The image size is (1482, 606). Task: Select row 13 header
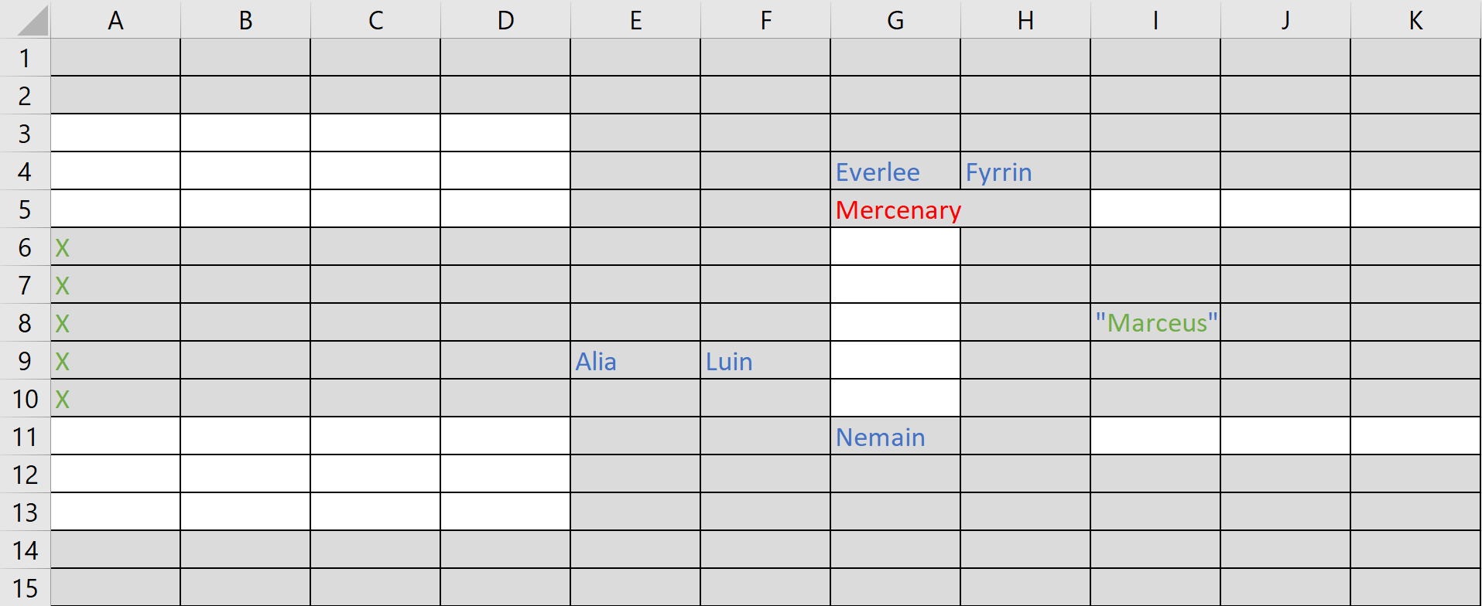click(x=25, y=512)
